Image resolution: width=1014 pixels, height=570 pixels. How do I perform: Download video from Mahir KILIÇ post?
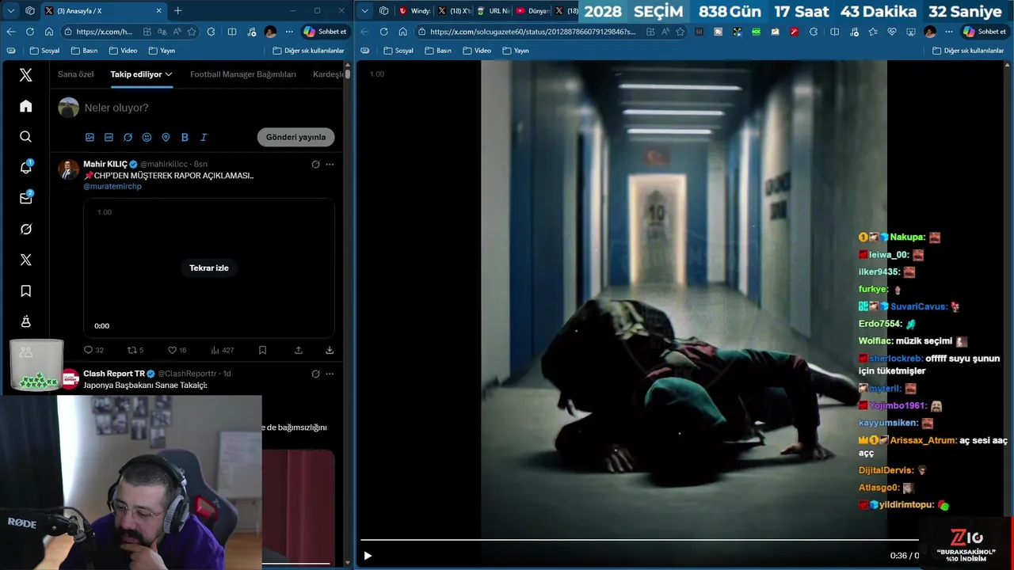pyautogui.click(x=330, y=350)
